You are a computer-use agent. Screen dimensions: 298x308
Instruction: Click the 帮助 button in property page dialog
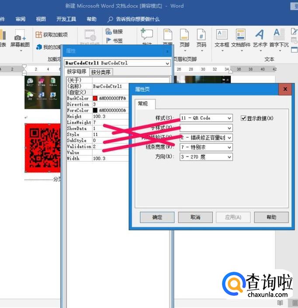click(271, 217)
